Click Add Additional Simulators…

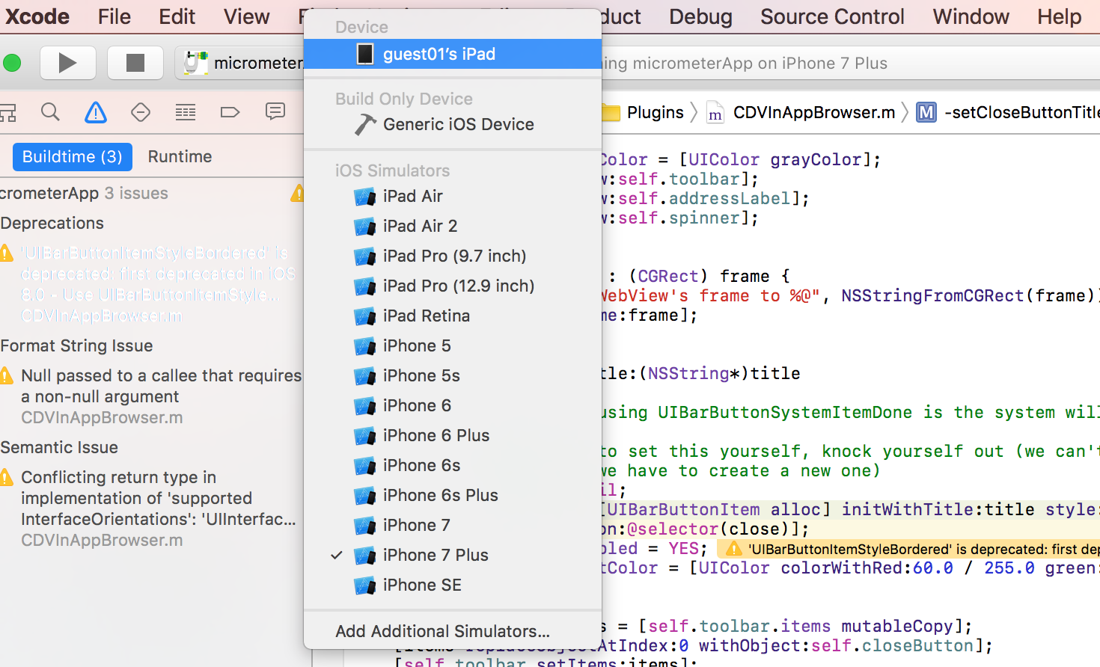(453, 631)
